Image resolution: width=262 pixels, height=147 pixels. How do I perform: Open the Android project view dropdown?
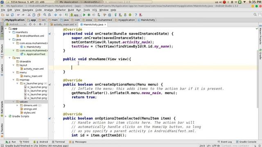[x=16, y=24]
